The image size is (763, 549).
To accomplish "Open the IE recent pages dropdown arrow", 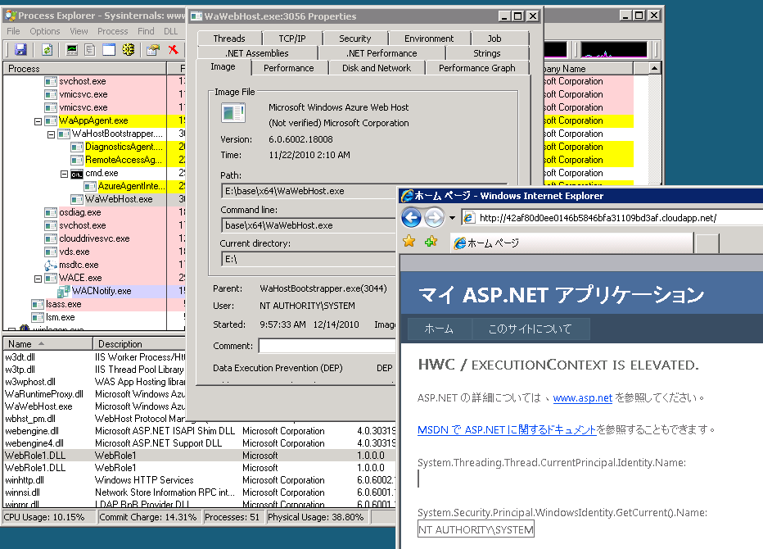I will coord(451,218).
